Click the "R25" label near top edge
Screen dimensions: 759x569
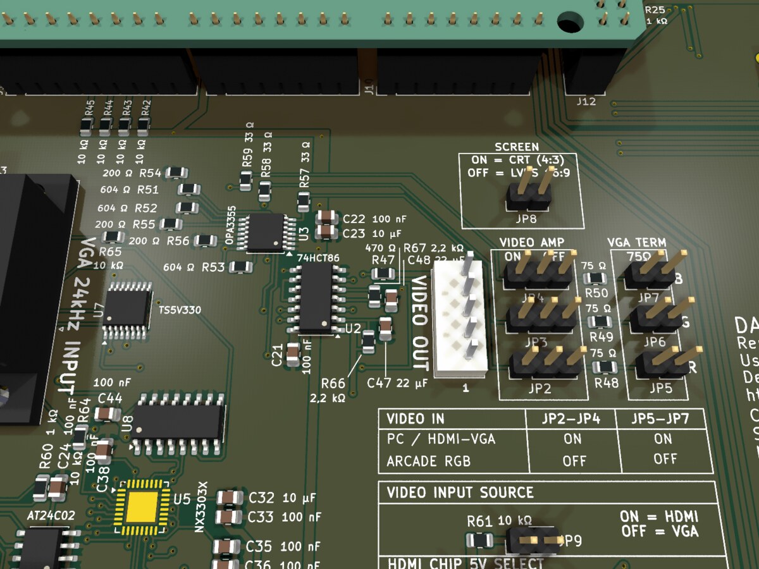654,9
